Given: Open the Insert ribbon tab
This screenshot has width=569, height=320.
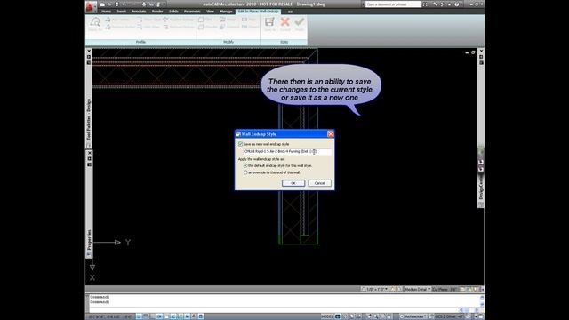Looking at the screenshot, I should [121, 12].
